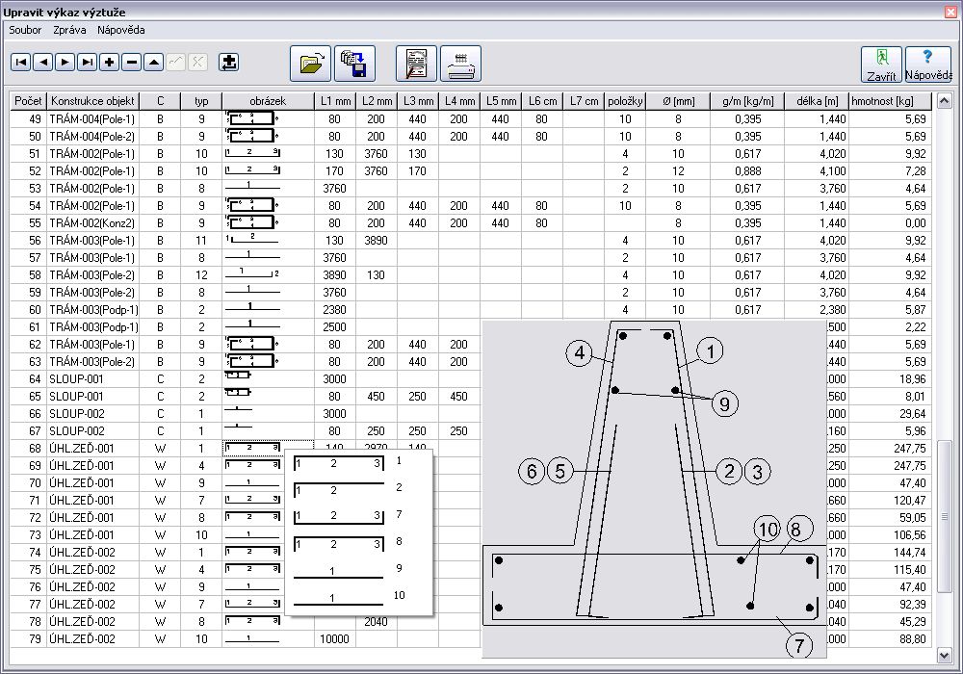963x674 pixels.
Task: Click the plus-with-return-arrow insert button
Action: pos(228,62)
